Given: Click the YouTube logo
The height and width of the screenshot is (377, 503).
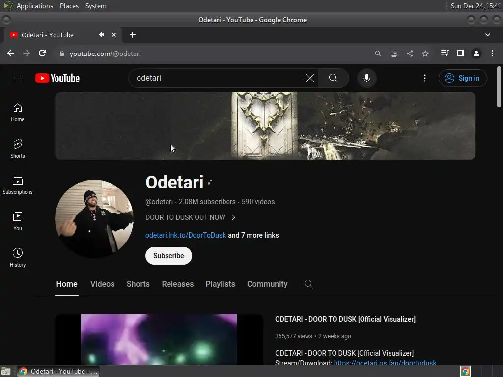Looking at the screenshot, I should (x=57, y=78).
